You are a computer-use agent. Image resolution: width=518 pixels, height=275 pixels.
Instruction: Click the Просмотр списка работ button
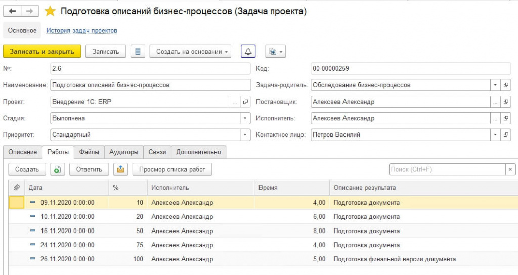point(172,169)
